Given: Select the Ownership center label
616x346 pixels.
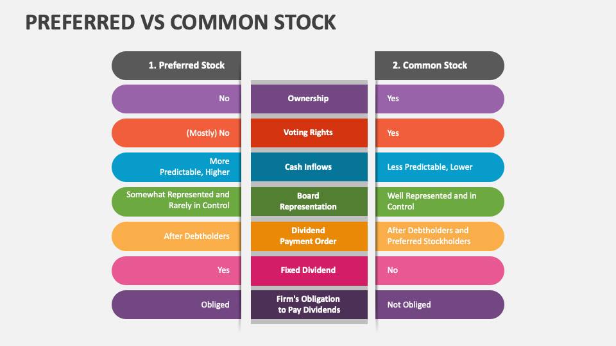Looking at the screenshot, I should (309, 99).
